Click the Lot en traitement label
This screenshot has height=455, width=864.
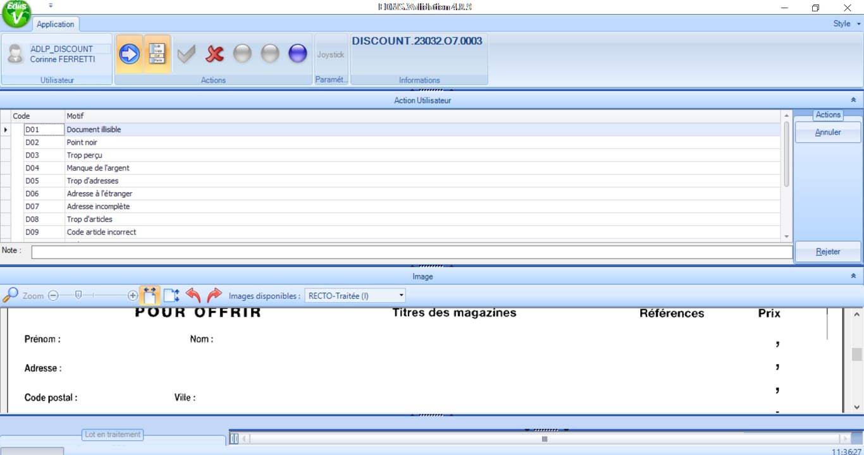(x=113, y=435)
